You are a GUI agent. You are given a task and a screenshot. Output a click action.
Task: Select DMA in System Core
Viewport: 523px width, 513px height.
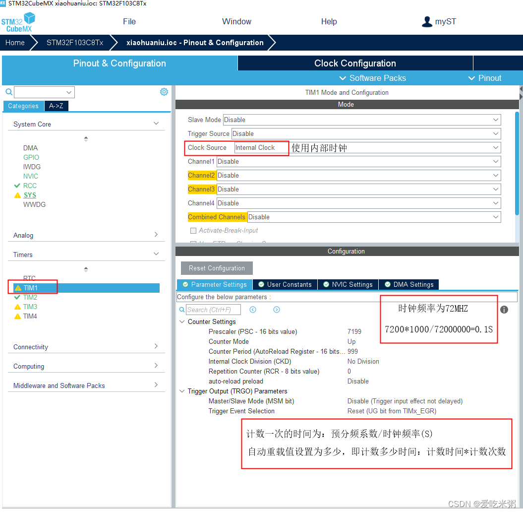coord(30,148)
